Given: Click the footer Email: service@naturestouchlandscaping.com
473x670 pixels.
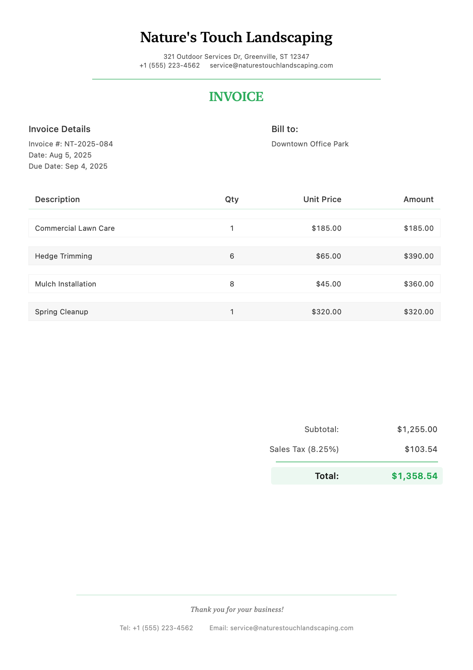Looking at the screenshot, I should (281, 628).
